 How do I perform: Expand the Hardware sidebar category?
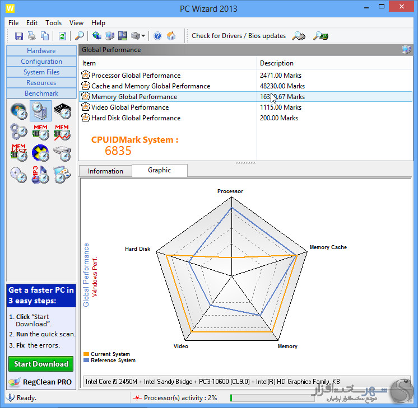(41, 51)
